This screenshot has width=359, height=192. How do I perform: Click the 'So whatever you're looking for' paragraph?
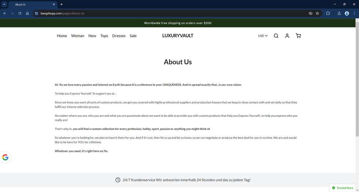(176, 140)
